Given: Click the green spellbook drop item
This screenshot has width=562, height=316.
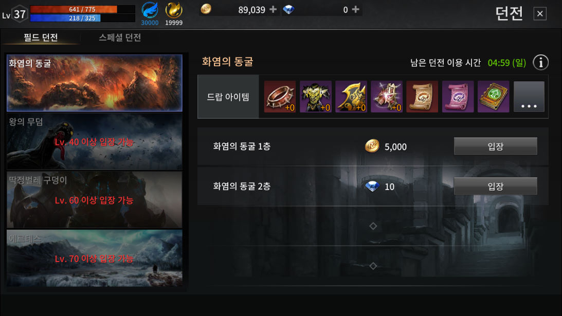Looking at the screenshot, I should point(493,97).
